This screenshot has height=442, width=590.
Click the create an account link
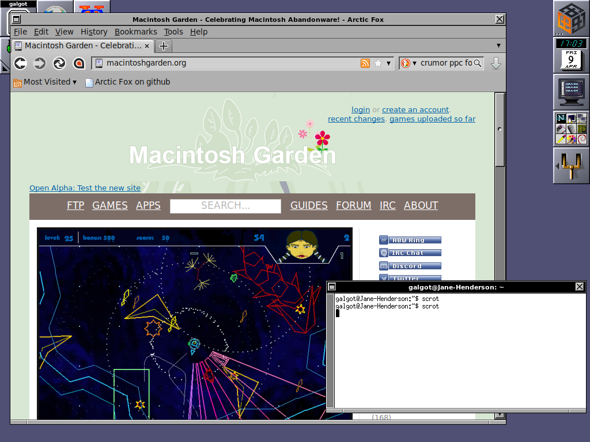tap(415, 110)
